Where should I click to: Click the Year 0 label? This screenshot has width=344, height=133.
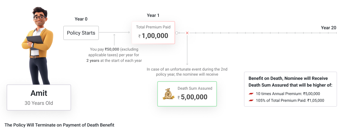(81, 19)
